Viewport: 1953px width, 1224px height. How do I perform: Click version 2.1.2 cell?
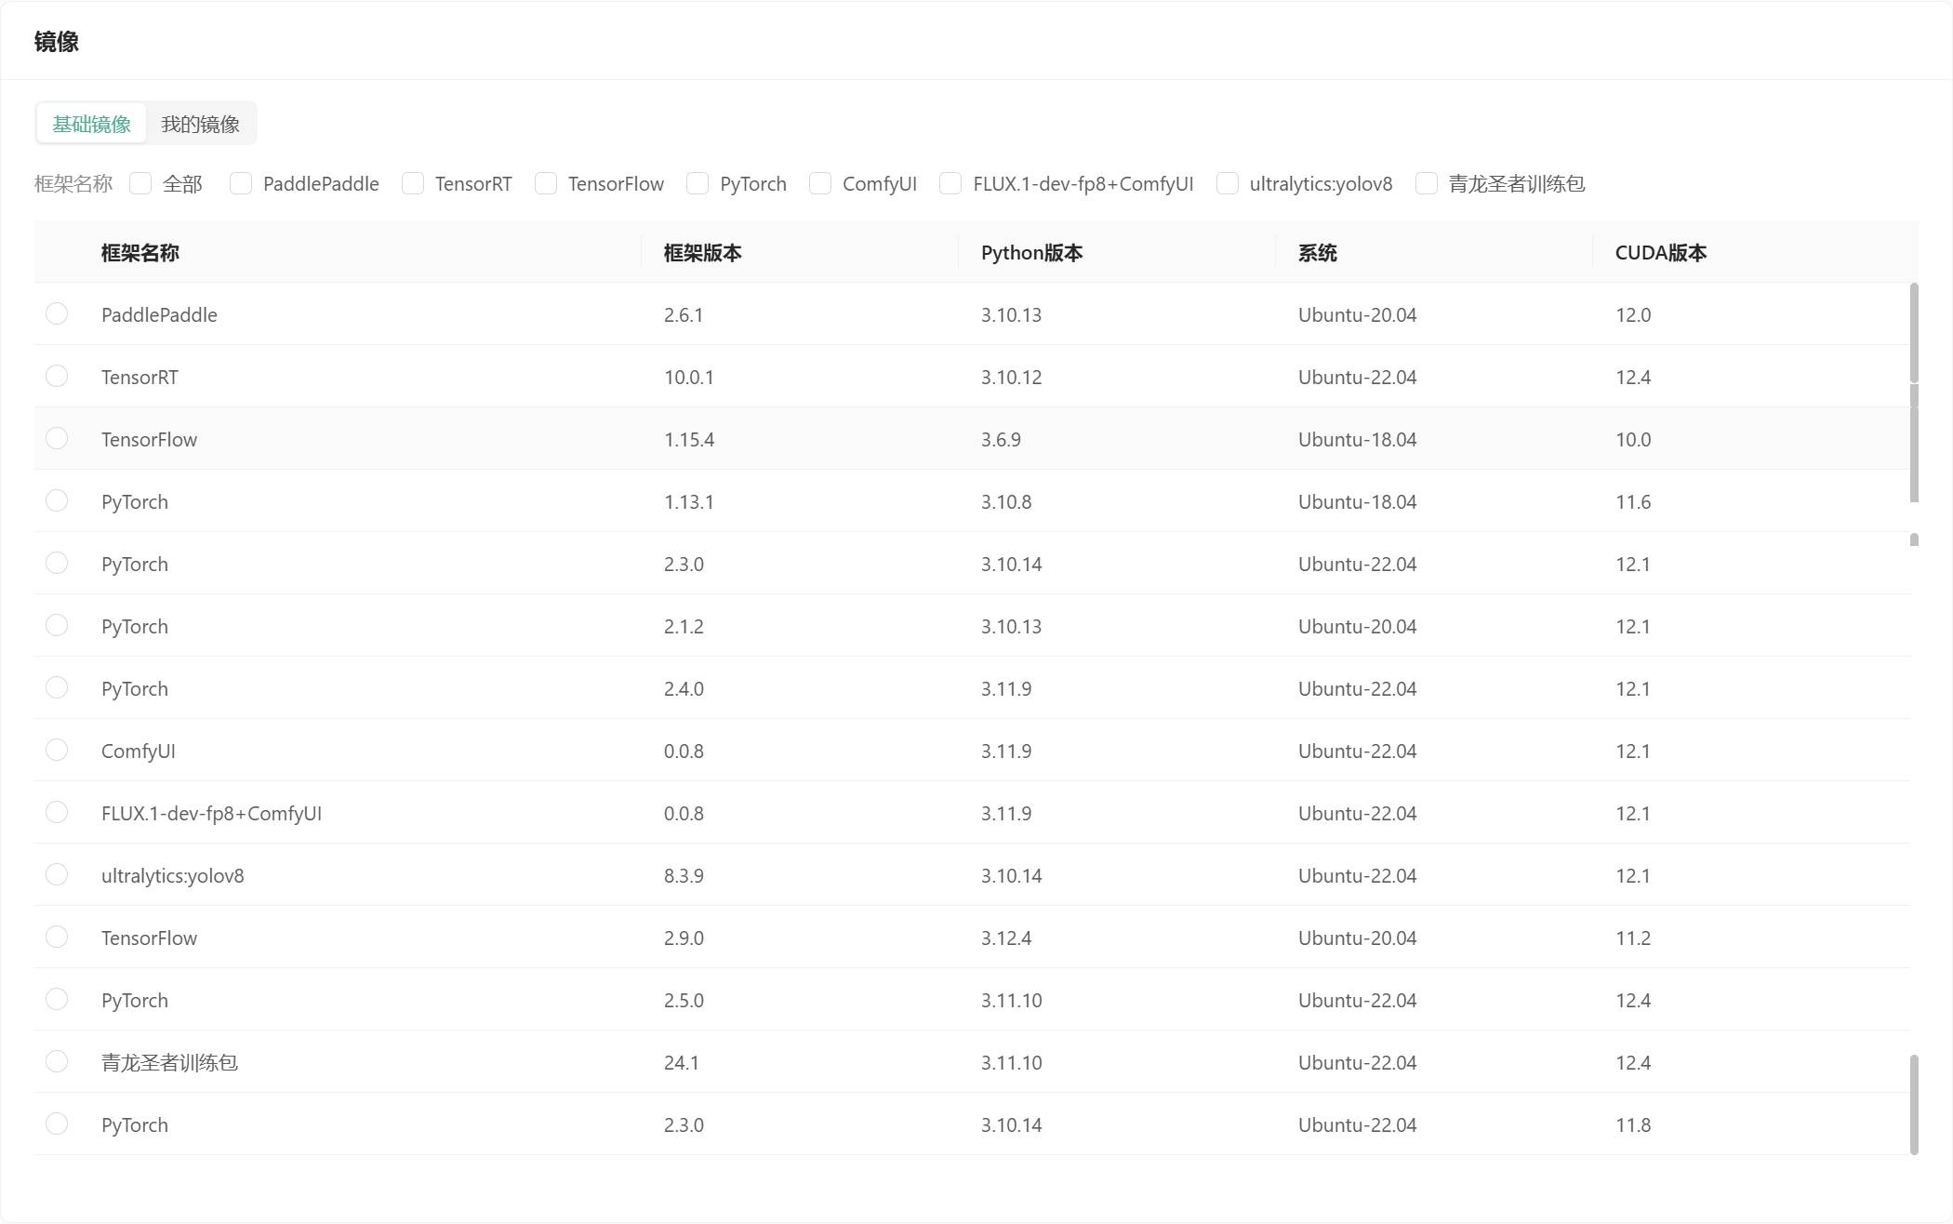[x=684, y=627]
